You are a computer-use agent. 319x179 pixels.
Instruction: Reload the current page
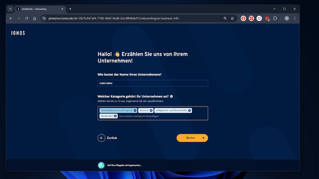pyautogui.click(x=27, y=18)
